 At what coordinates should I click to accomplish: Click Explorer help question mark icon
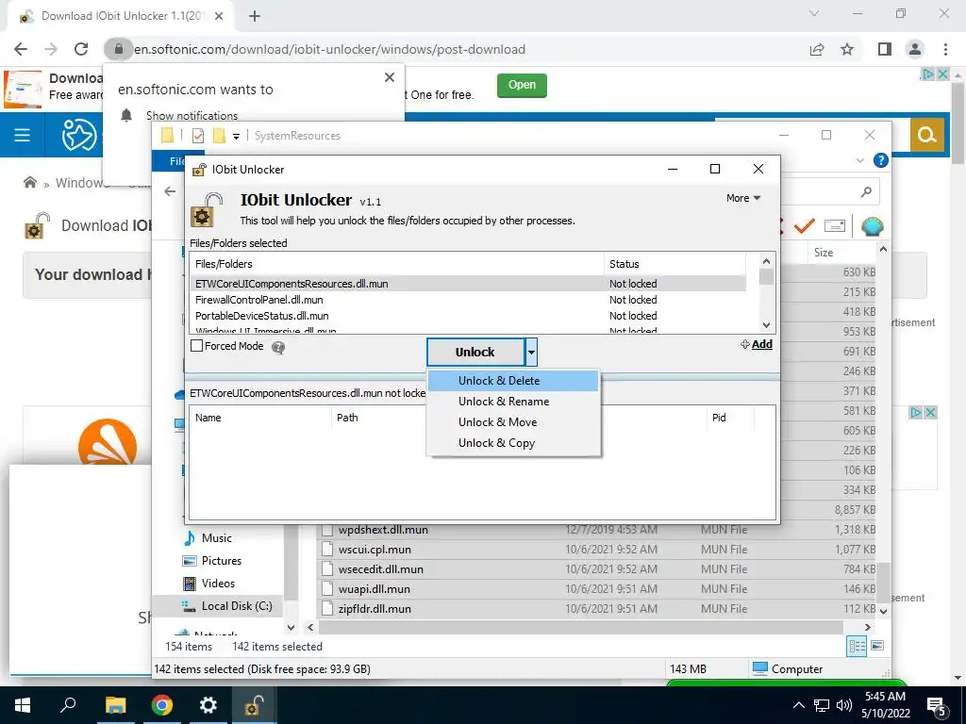pyautogui.click(x=881, y=160)
